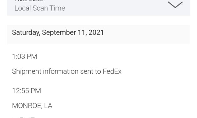Image resolution: width=197 pixels, height=118 pixels.
Task: Open the Local Scan Time dropdown
Action: click(98, 8)
